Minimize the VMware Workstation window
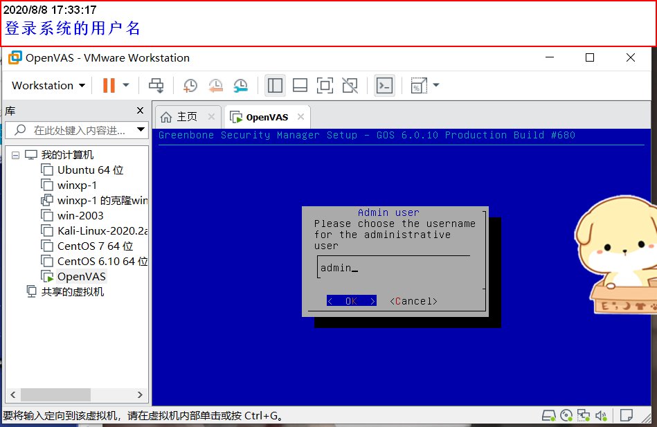 point(550,57)
